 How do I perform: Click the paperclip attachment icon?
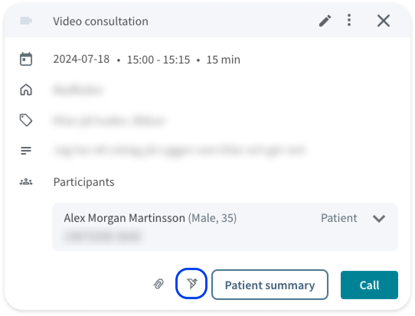(x=159, y=284)
